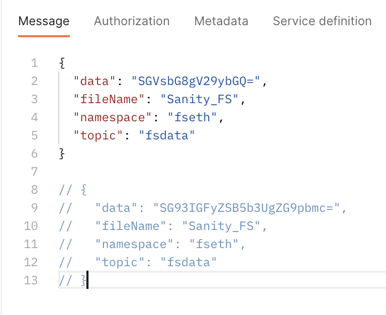Select the Metadata tab
Image resolution: width=386 pixels, height=315 pixels.
pyautogui.click(x=221, y=22)
